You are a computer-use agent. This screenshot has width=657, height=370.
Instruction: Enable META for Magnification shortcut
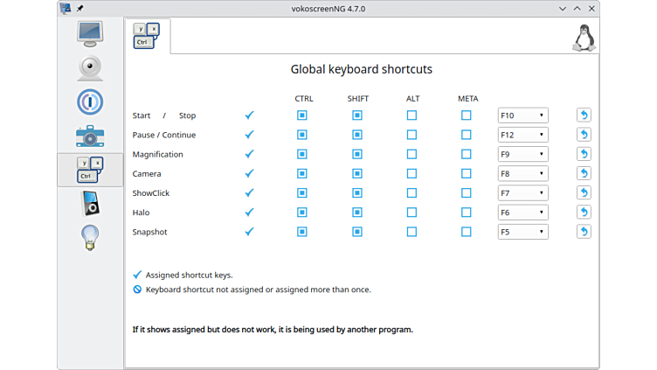pos(467,154)
